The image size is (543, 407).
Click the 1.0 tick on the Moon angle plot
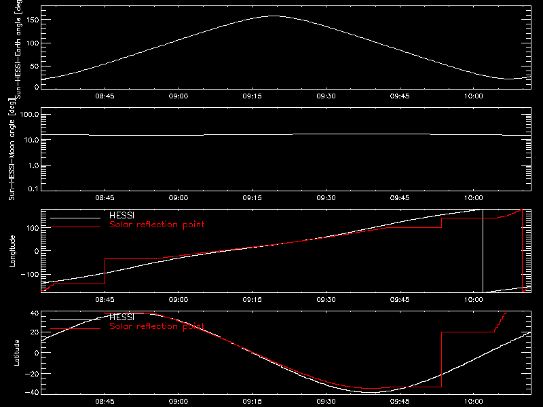pyautogui.click(x=33, y=166)
